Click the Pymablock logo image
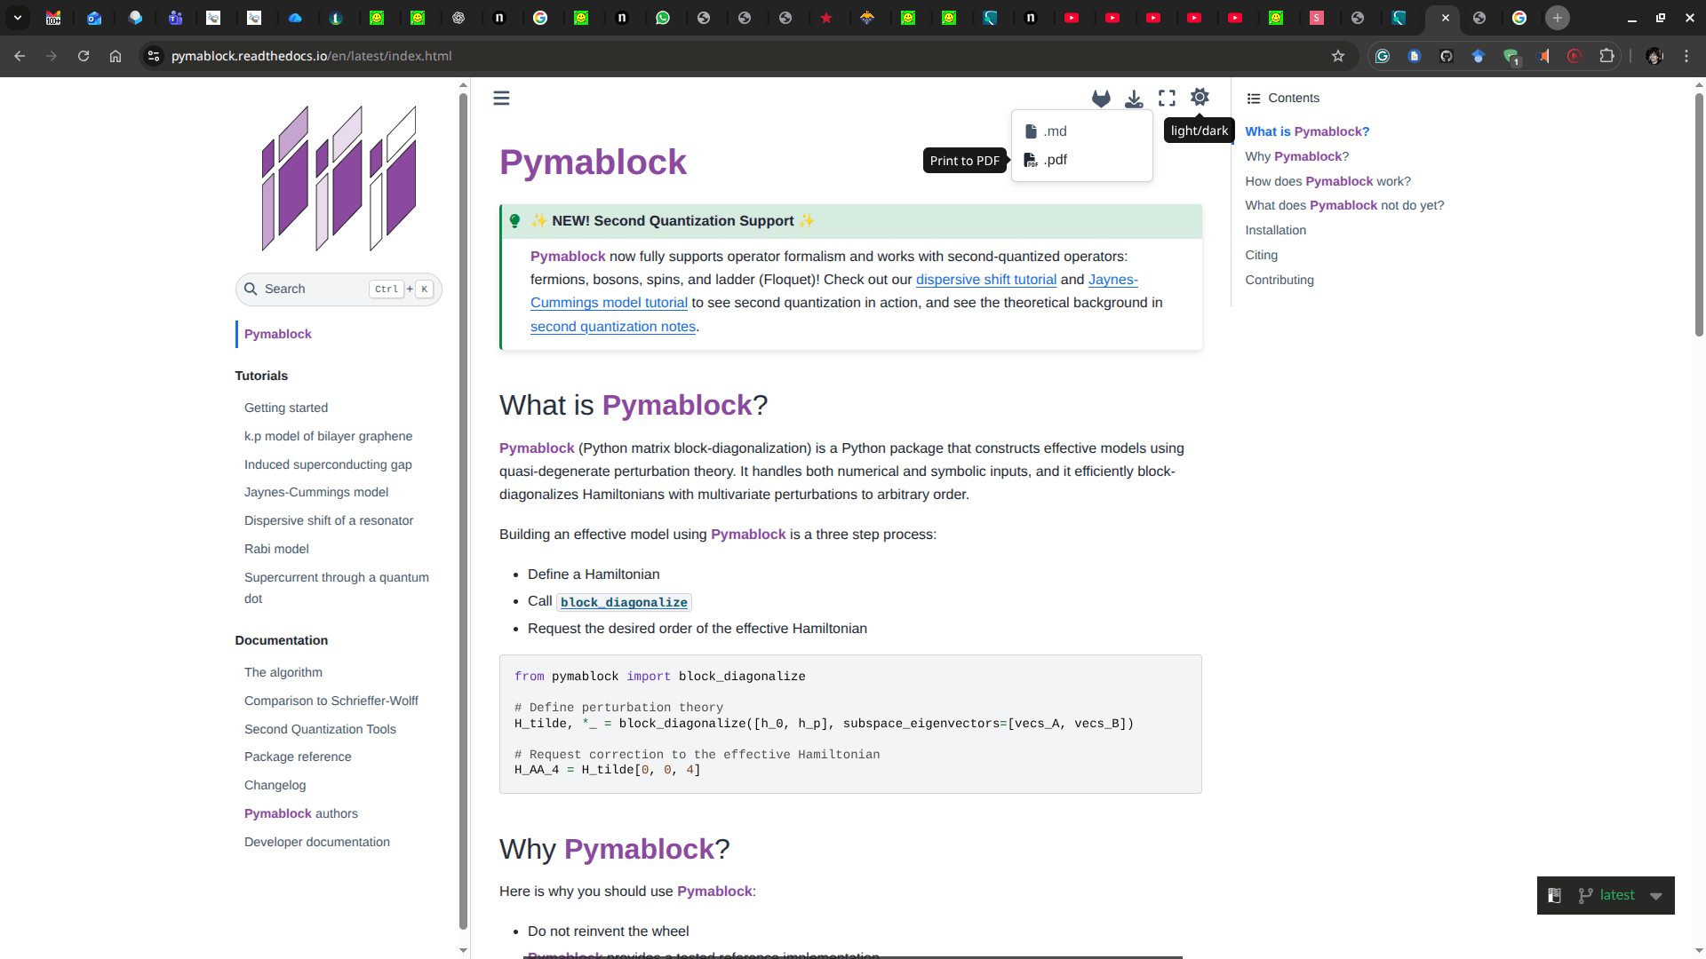 tap(339, 178)
